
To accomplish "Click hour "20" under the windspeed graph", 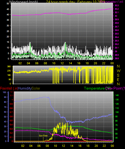I will [x=95, y=63].
